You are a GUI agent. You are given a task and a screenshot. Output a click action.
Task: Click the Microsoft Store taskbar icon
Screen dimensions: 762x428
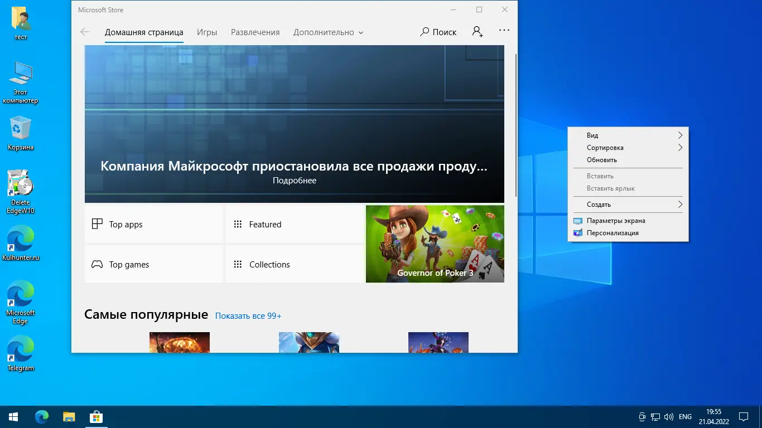click(x=96, y=417)
